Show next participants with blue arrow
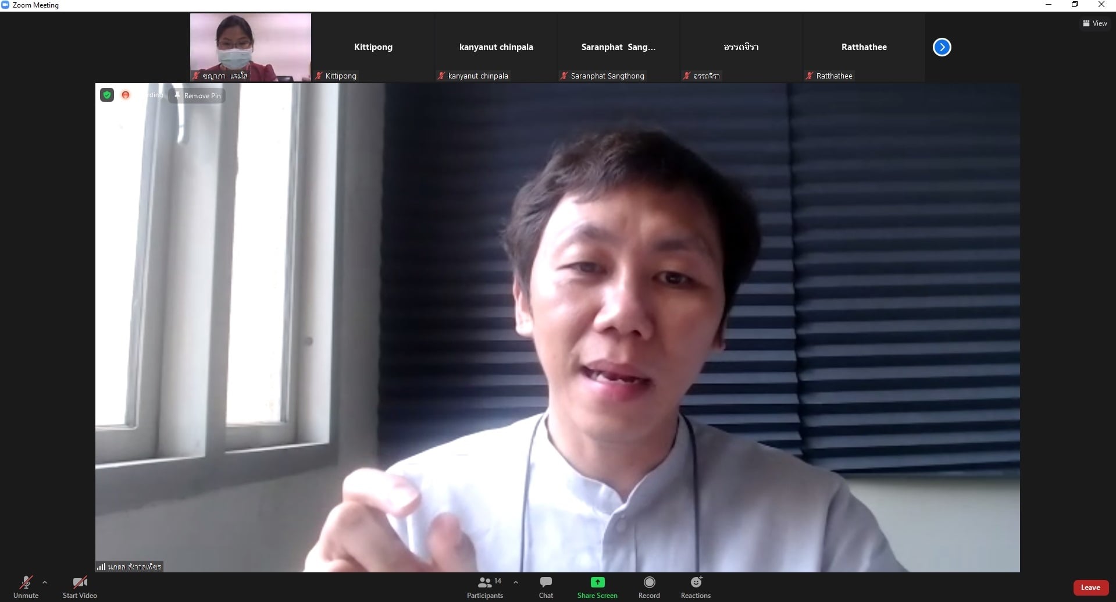 [942, 47]
